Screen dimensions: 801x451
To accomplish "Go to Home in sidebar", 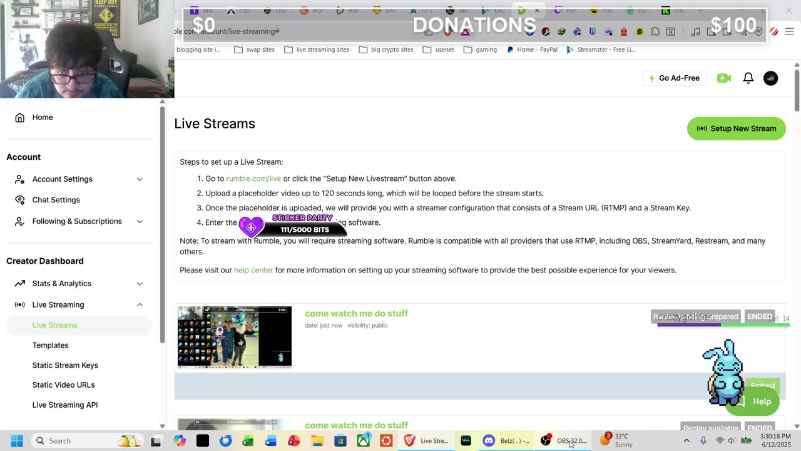I will tap(43, 117).
